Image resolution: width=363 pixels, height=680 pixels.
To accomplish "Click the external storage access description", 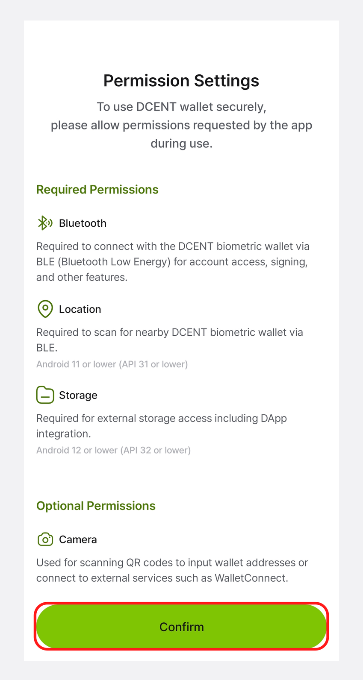I will click(162, 426).
